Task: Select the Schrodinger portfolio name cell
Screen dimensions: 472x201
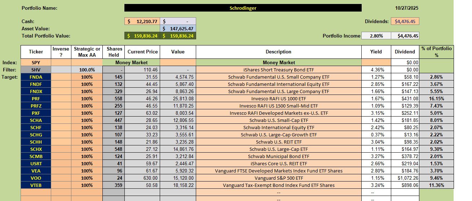Action: 243,8
